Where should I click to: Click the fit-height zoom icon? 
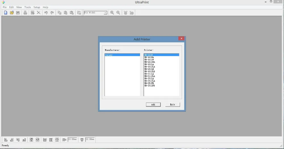132,13
